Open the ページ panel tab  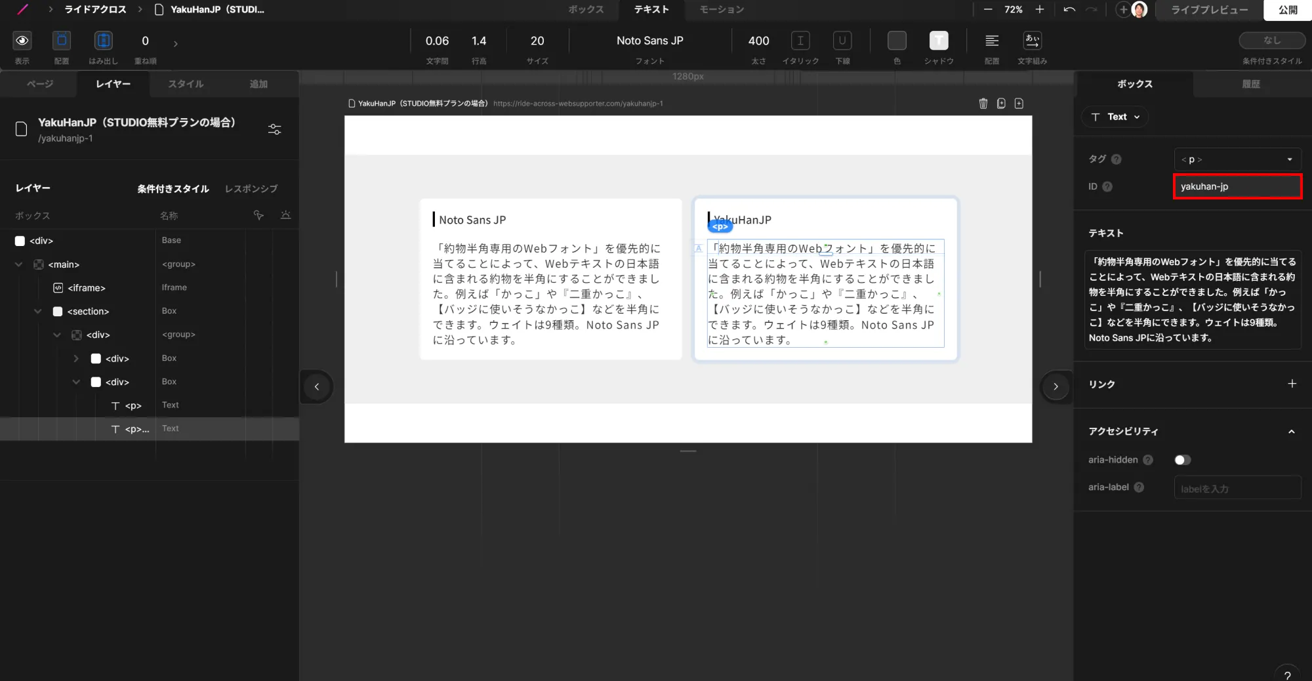tap(39, 84)
